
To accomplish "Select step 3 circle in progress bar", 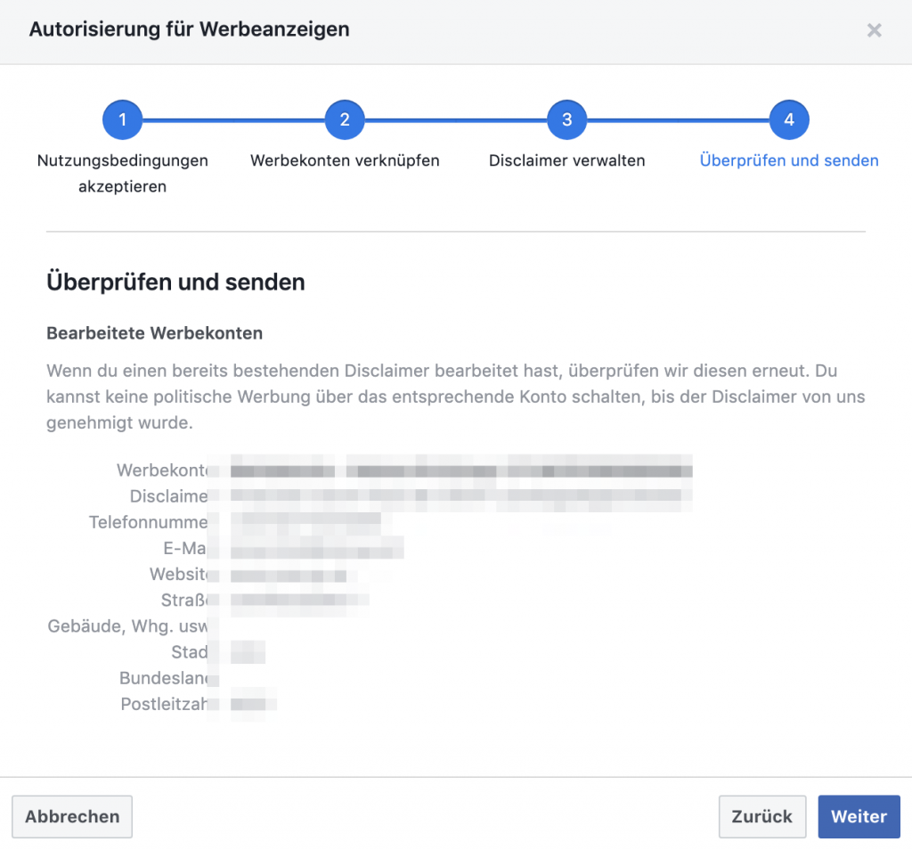I will (x=567, y=119).
